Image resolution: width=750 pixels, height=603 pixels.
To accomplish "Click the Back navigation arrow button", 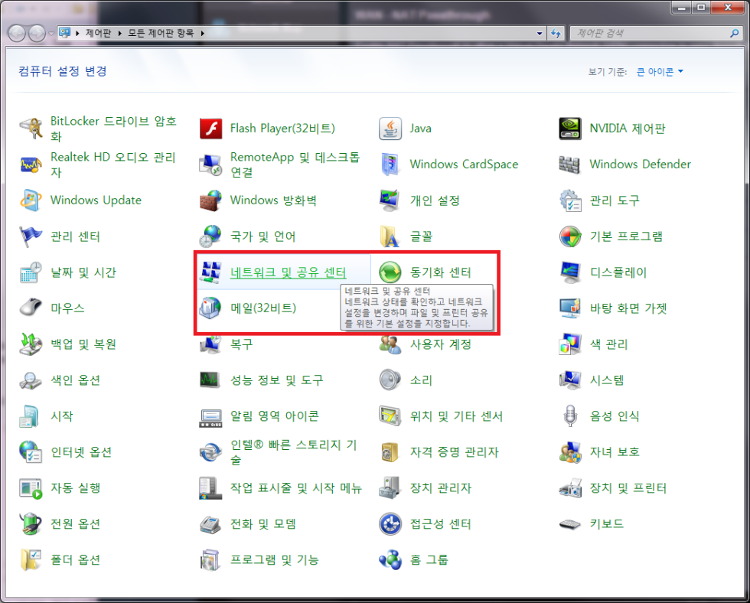I will (17, 34).
